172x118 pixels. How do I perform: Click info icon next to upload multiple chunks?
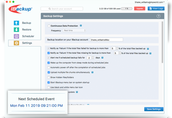92,72
